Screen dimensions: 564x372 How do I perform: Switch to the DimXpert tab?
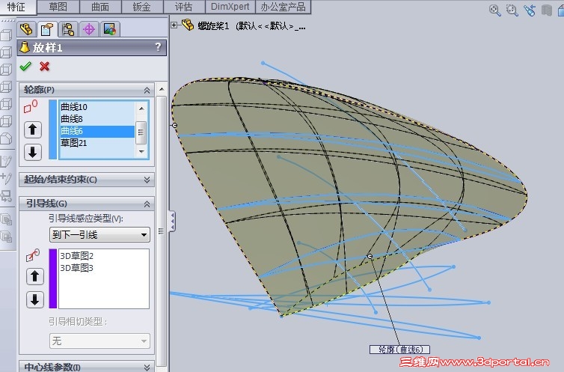point(230,7)
